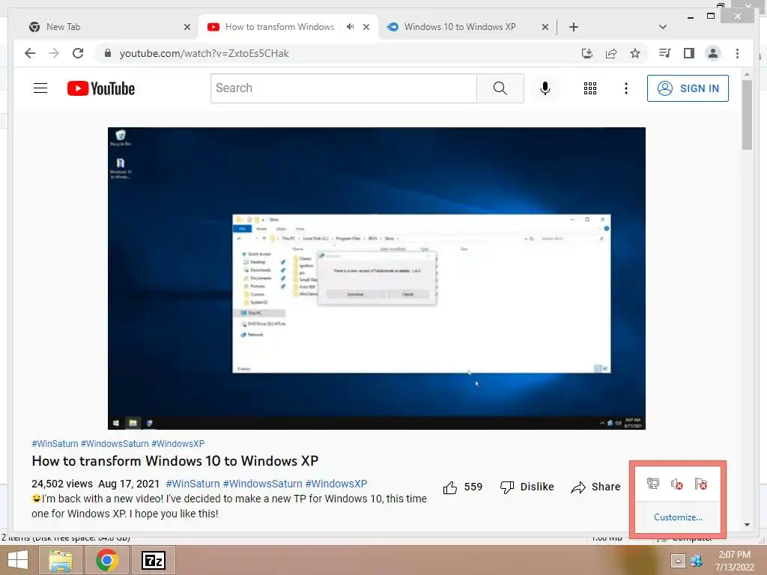Open the media control icon in Chrome toolbar

click(665, 53)
